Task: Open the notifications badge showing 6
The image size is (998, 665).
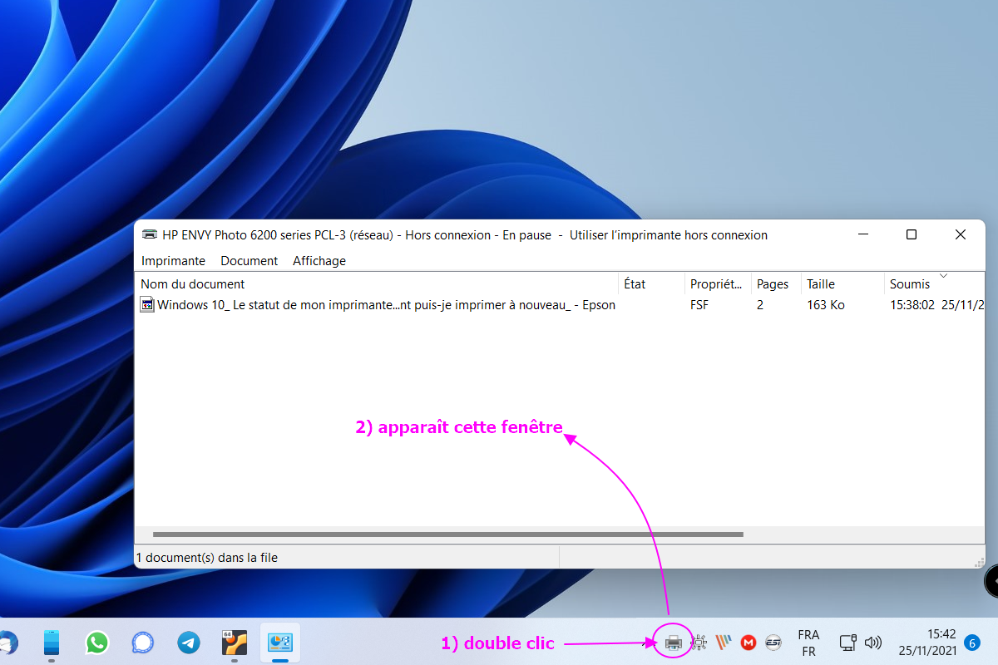Action: [x=971, y=643]
